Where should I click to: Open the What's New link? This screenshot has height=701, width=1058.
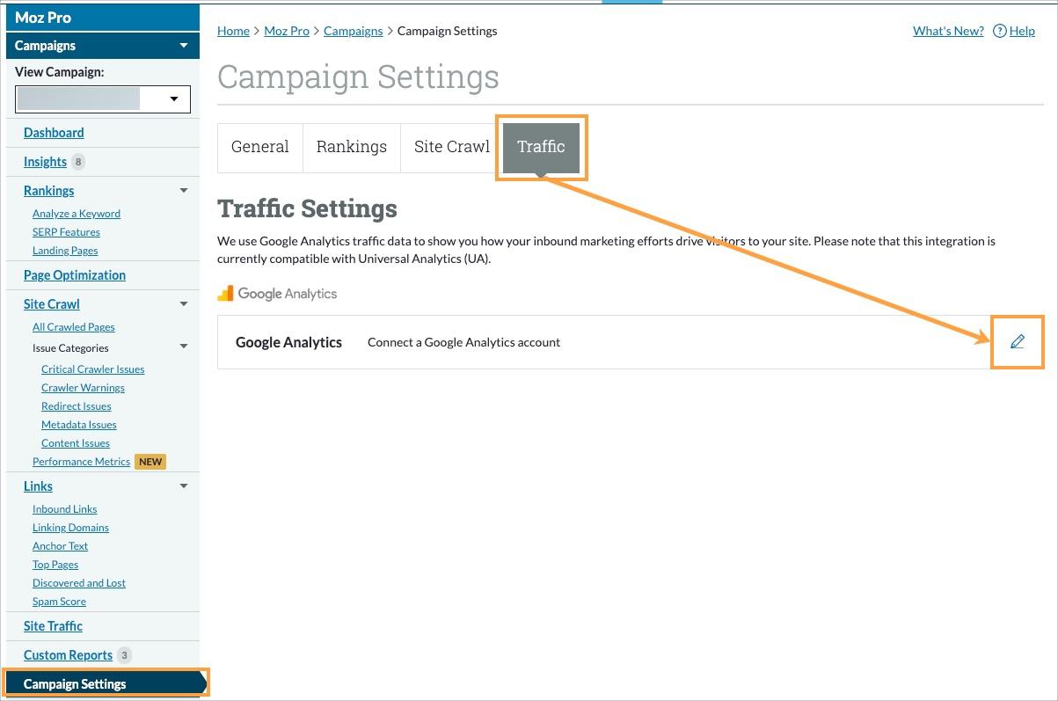pos(947,31)
